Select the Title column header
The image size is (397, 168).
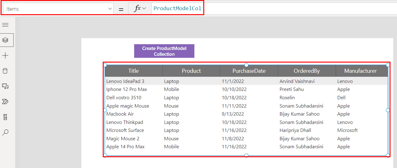(134, 71)
